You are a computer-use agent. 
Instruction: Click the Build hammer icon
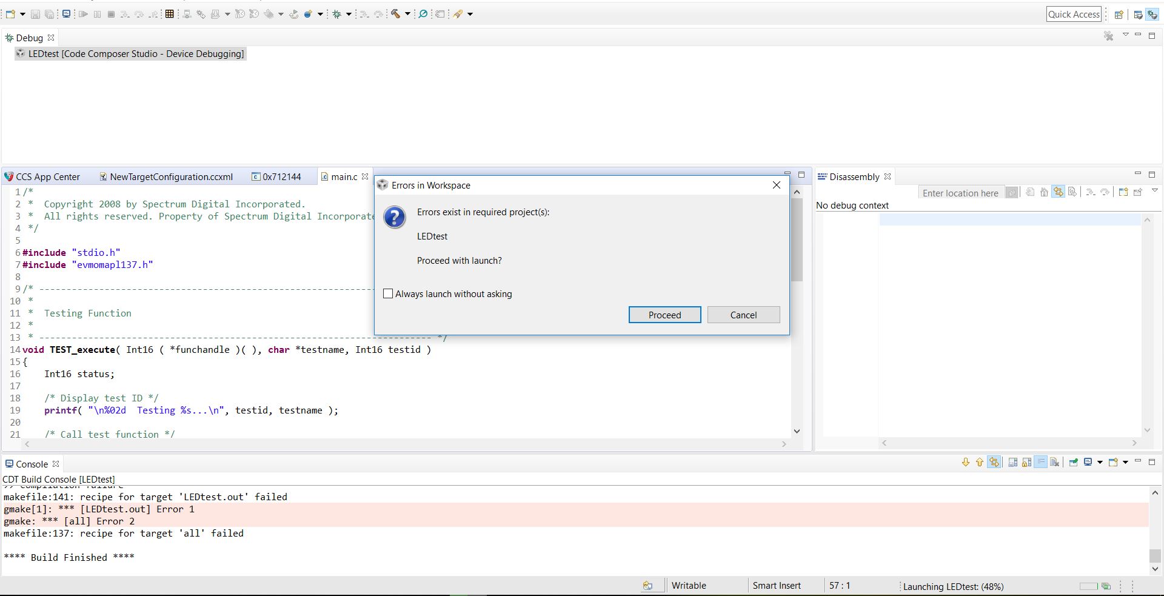pyautogui.click(x=395, y=13)
